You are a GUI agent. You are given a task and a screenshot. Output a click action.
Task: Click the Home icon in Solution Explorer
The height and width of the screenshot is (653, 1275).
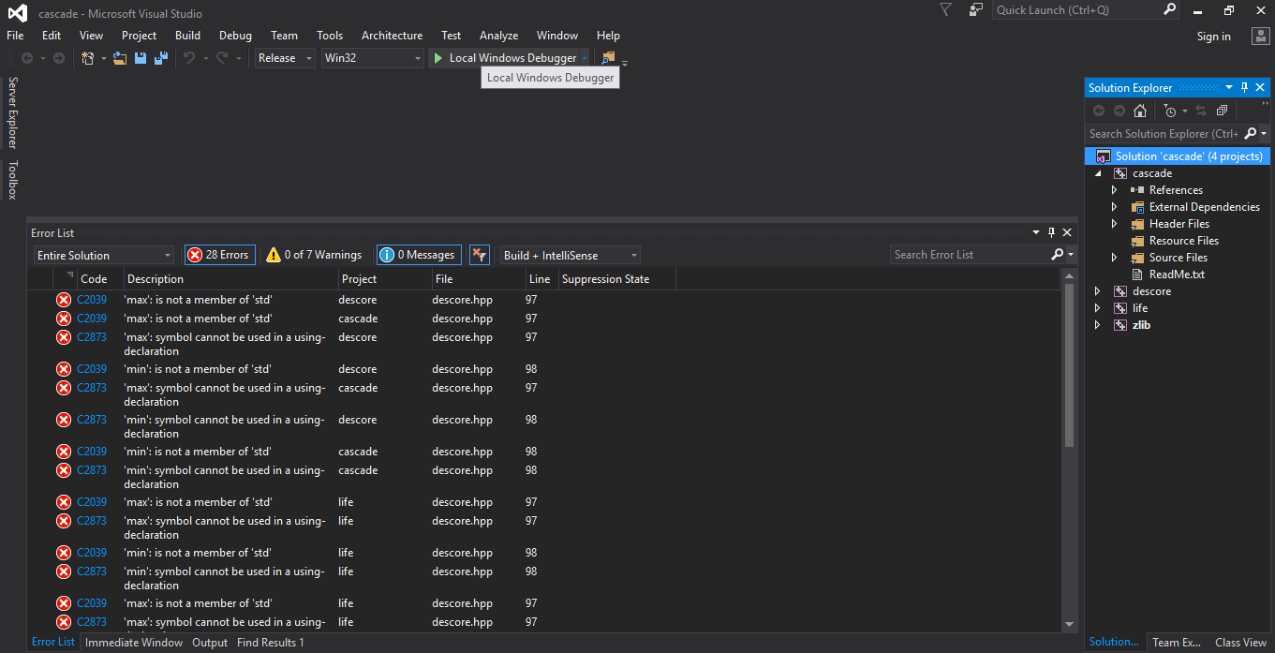(1140, 111)
